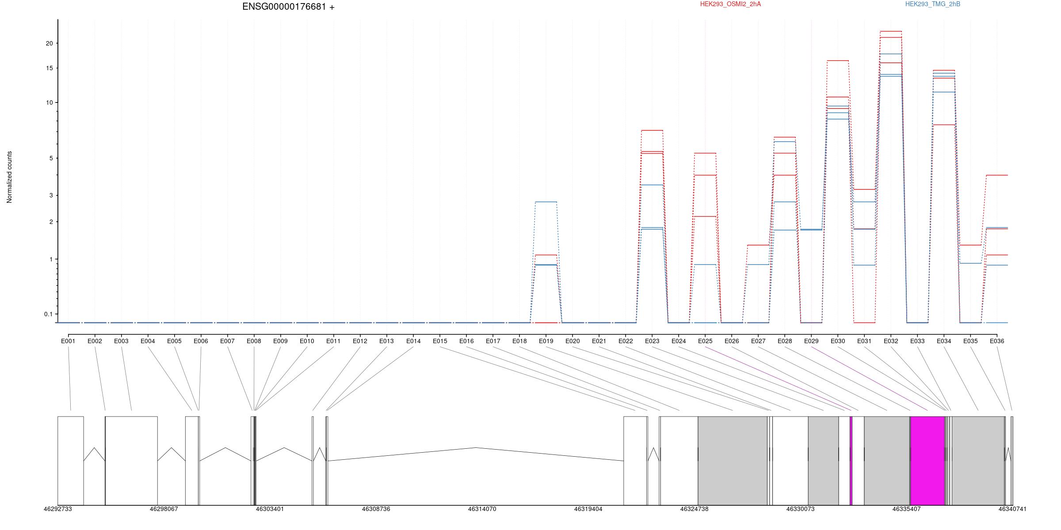Click the large magenta exon block
The height and width of the screenshot is (530, 1061).
[927, 461]
